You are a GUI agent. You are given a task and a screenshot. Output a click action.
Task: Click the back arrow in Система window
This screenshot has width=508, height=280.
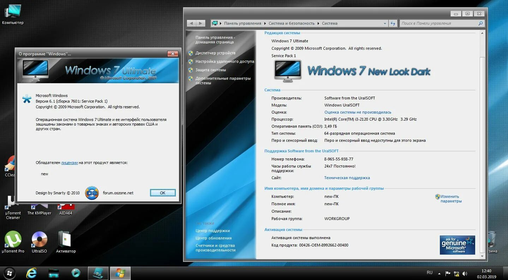[x=191, y=23]
